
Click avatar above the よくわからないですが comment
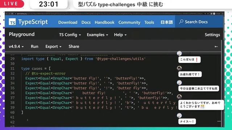pyautogui.click(x=179, y=97)
